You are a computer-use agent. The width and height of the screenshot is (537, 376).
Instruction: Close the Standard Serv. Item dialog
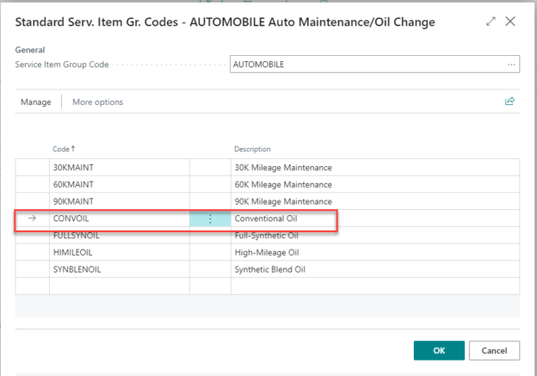(x=510, y=22)
